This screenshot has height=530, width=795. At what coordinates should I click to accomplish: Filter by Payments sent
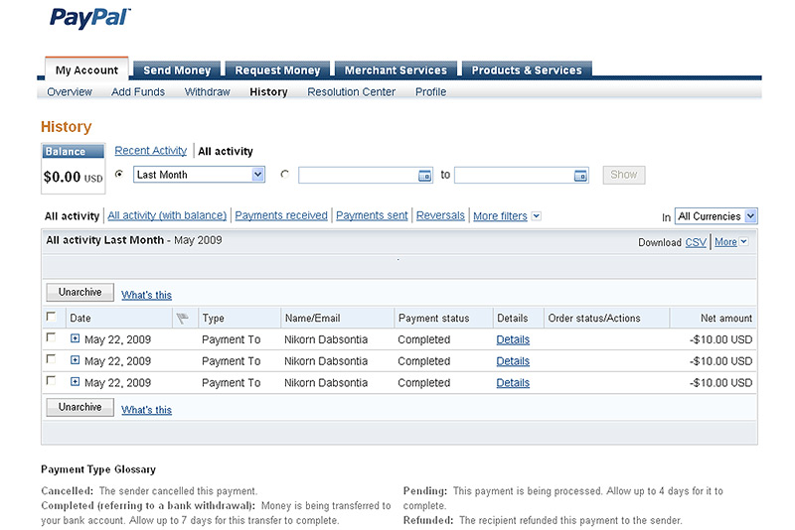point(372,215)
